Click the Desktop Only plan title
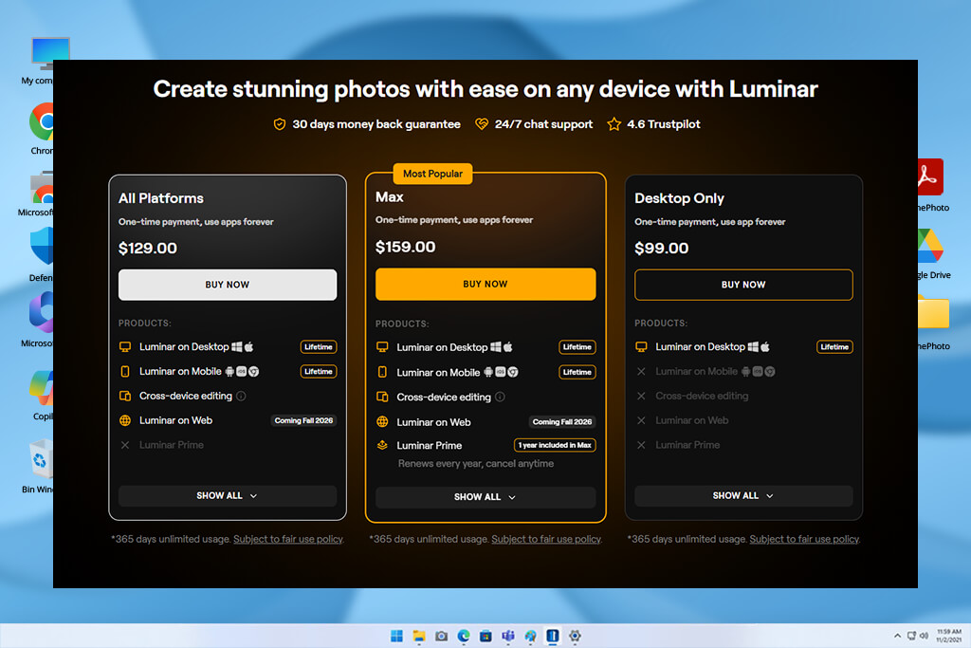The height and width of the screenshot is (648, 971). point(679,198)
